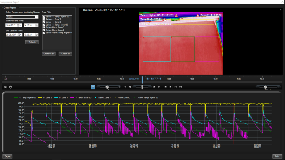Open the end date calendar picker
Viewport: 285px width, 160px height.
click(x=20, y=34)
